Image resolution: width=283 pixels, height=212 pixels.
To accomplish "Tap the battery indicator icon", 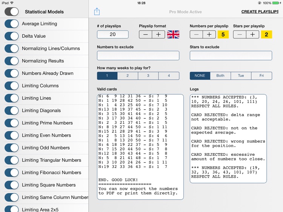I will click(276, 3).
